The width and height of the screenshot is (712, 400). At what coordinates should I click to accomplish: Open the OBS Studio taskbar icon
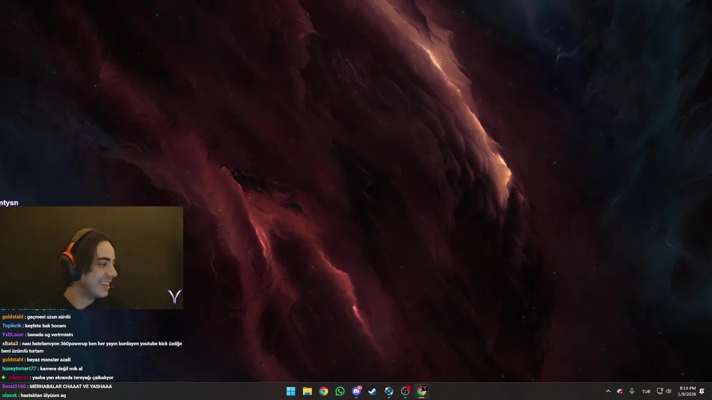pyautogui.click(x=406, y=391)
